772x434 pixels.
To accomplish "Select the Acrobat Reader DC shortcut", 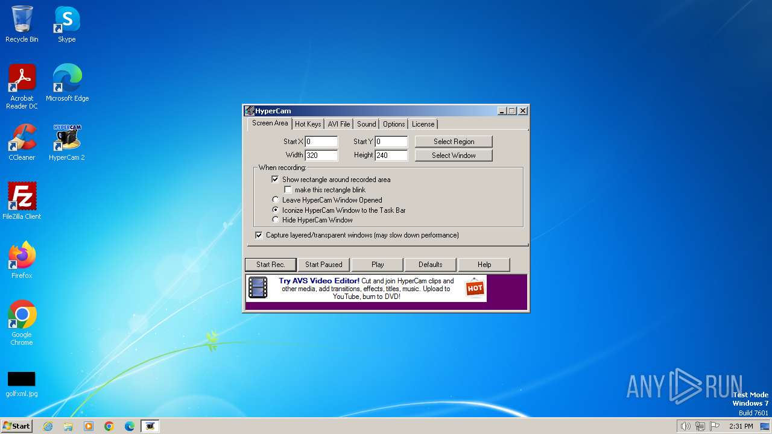I will [22, 87].
